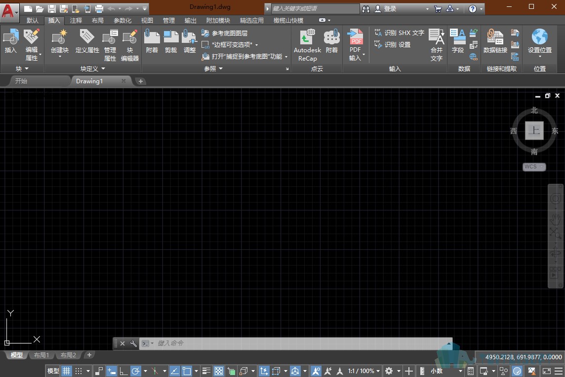Toggle transparency checkerboard in status bar
The width and height of the screenshot is (565, 377).
click(219, 371)
